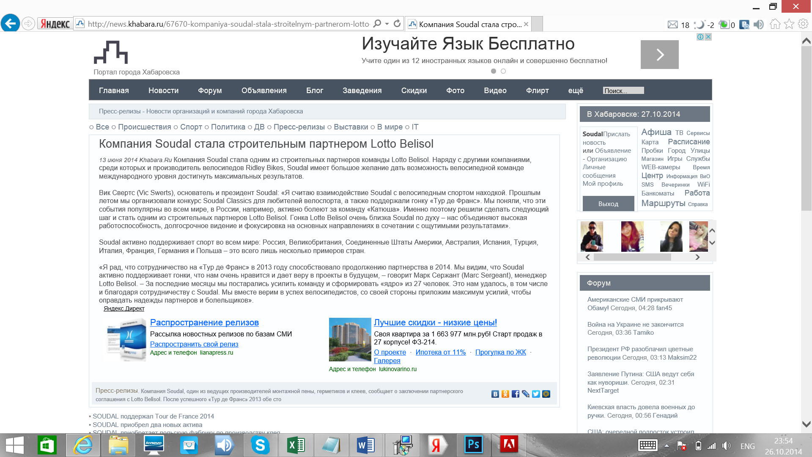Share article via Mail.ru icon
The height and width of the screenshot is (457, 812).
(x=546, y=394)
